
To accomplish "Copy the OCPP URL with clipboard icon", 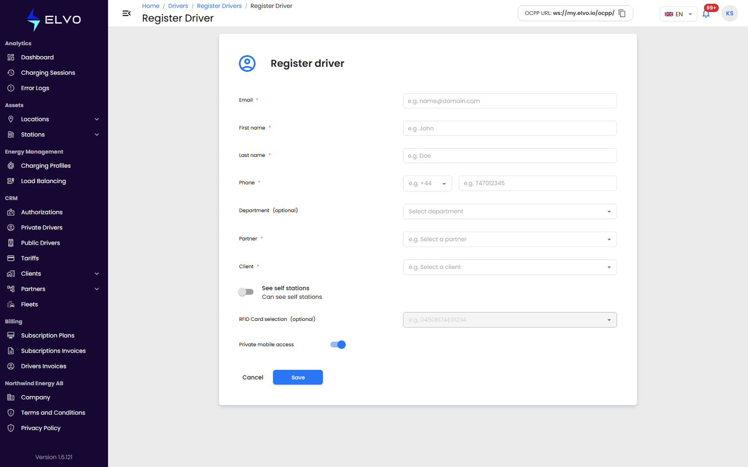I will coord(622,13).
